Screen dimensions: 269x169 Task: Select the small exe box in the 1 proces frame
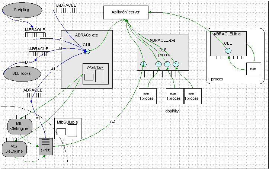tap(253, 69)
